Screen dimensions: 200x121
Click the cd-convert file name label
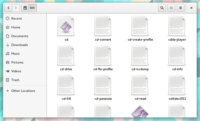point(103,40)
